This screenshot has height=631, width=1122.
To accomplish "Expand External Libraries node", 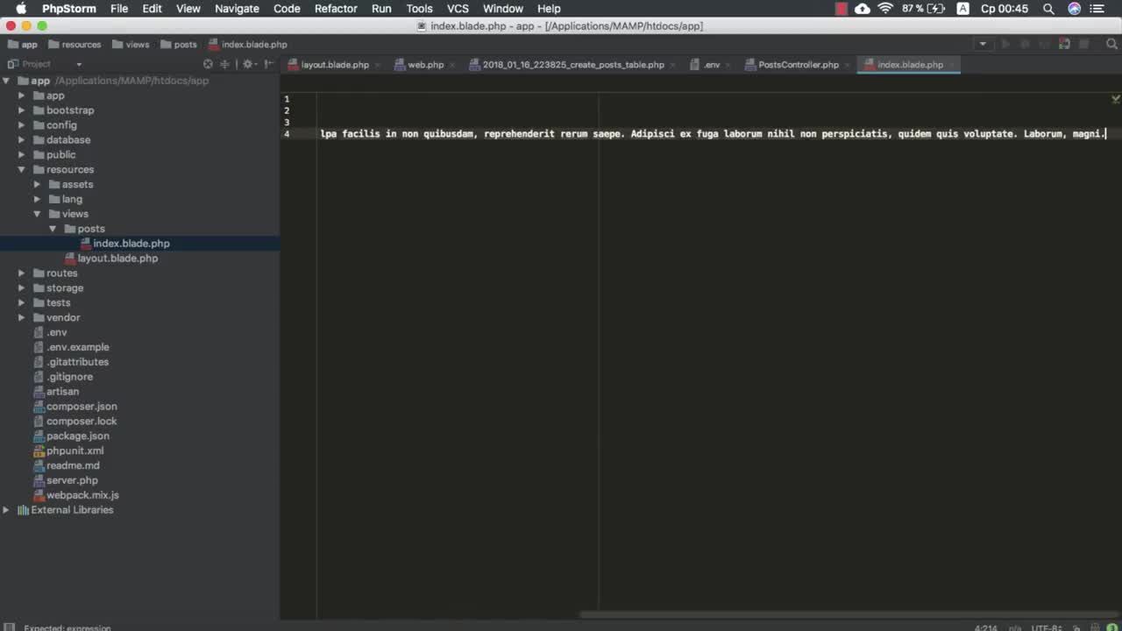I will (x=6, y=510).
